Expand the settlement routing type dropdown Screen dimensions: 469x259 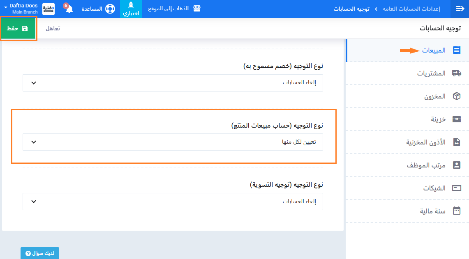tap(173, 202)
